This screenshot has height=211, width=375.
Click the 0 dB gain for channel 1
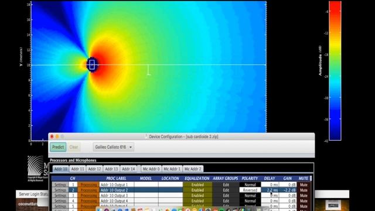[288, 185]
